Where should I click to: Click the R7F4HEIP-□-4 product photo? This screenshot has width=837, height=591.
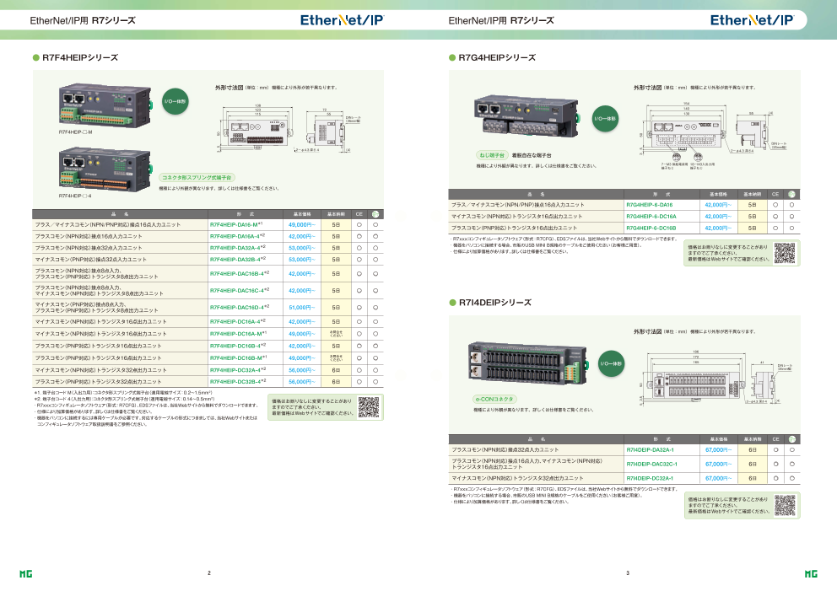(105, 169)
